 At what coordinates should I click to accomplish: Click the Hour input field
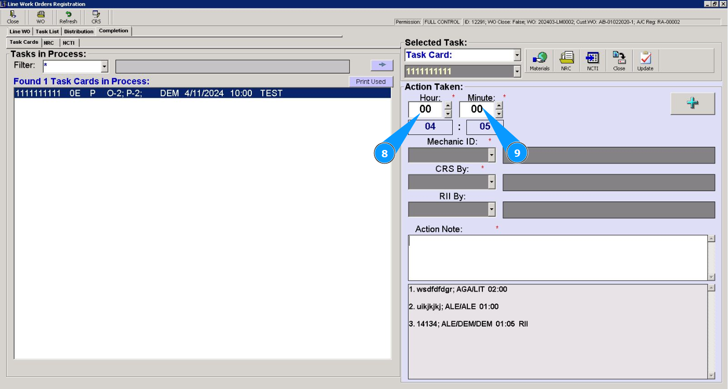point(426,109)
